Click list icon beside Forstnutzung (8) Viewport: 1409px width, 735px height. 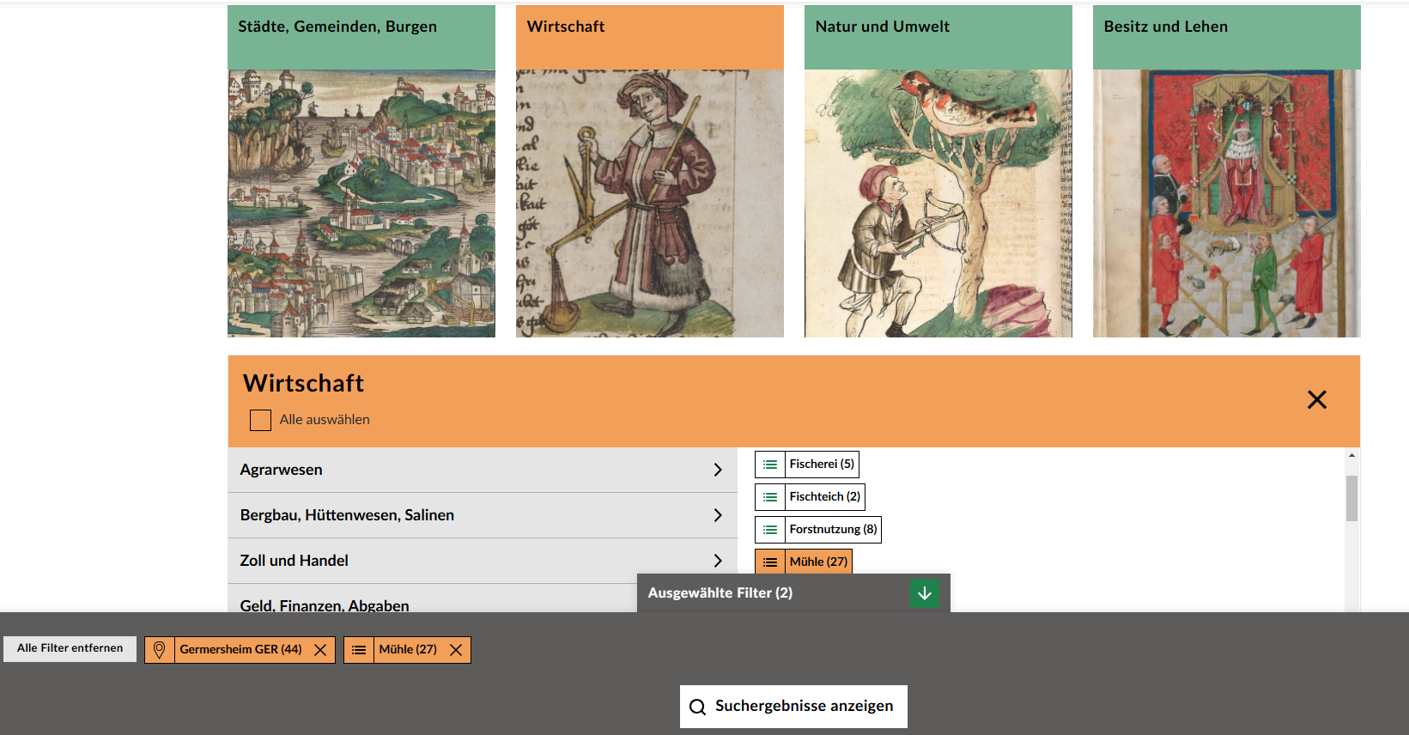tap(770, 530)
